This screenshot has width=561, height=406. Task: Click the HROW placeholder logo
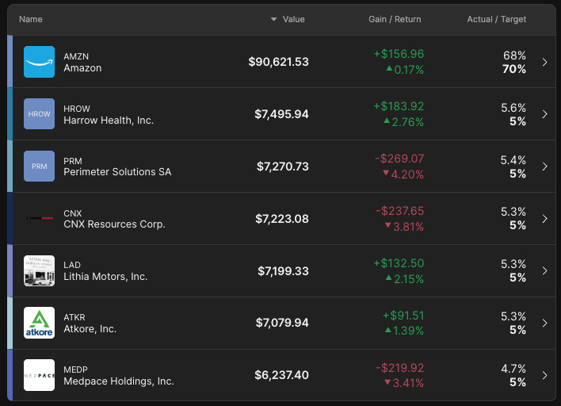point(39,114)
